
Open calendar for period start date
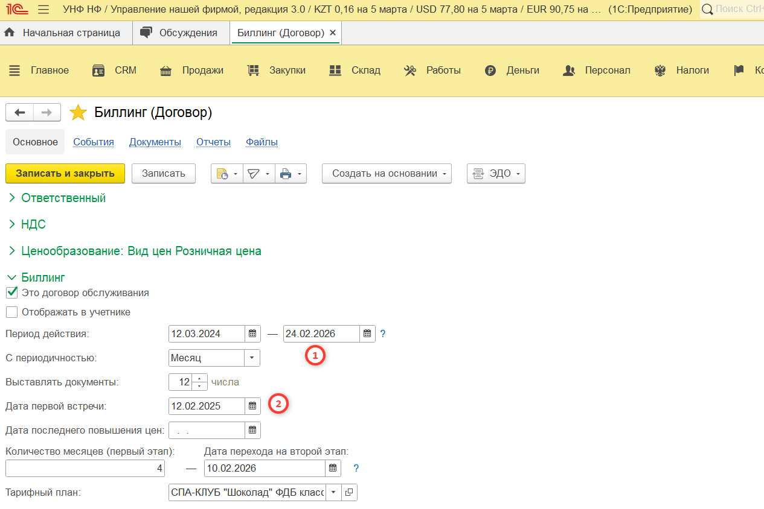pyautogui.click(x=252, y=334)
